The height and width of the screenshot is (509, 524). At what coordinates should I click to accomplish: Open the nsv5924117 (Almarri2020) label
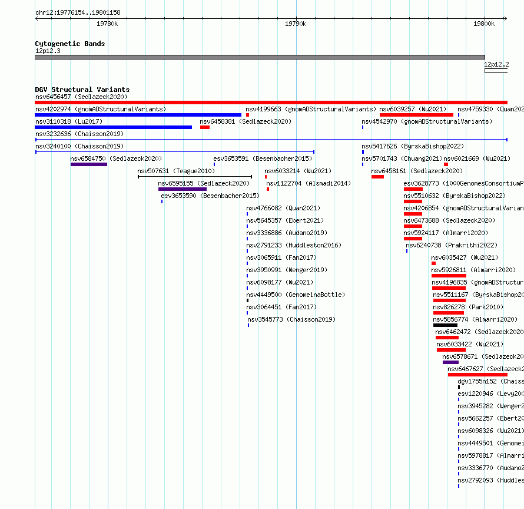click(x=446, y=233)
